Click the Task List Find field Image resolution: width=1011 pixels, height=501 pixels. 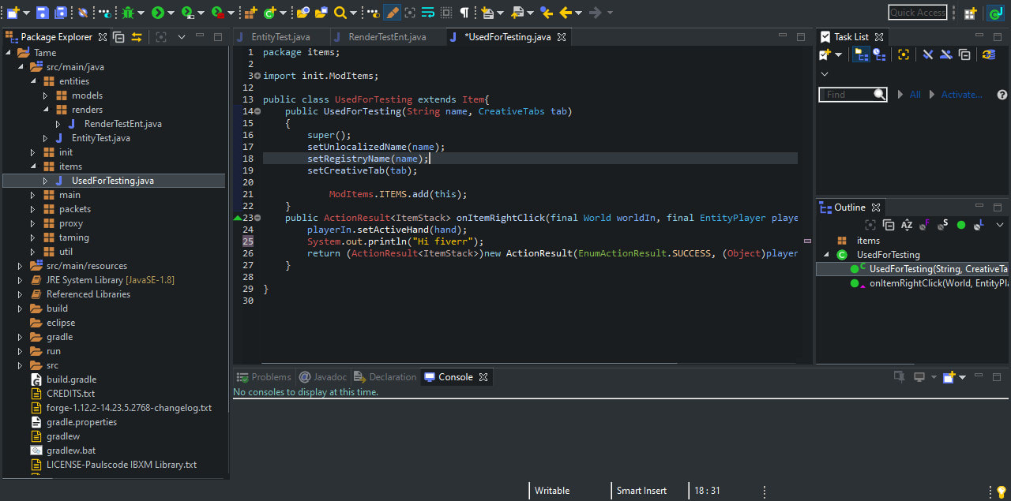tap(847, 95)
